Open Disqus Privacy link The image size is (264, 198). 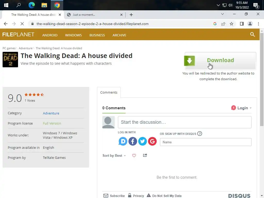click(x=136, y=196)
